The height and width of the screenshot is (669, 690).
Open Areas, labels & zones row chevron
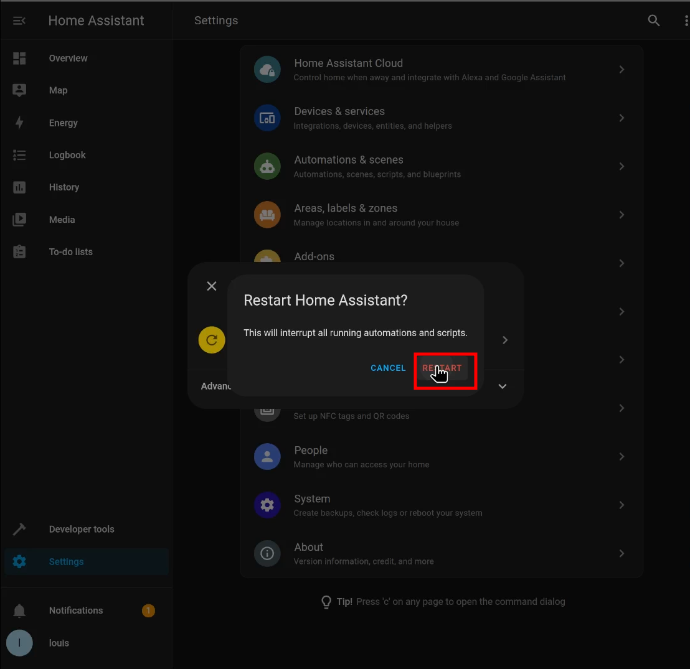tap(621, 215)
